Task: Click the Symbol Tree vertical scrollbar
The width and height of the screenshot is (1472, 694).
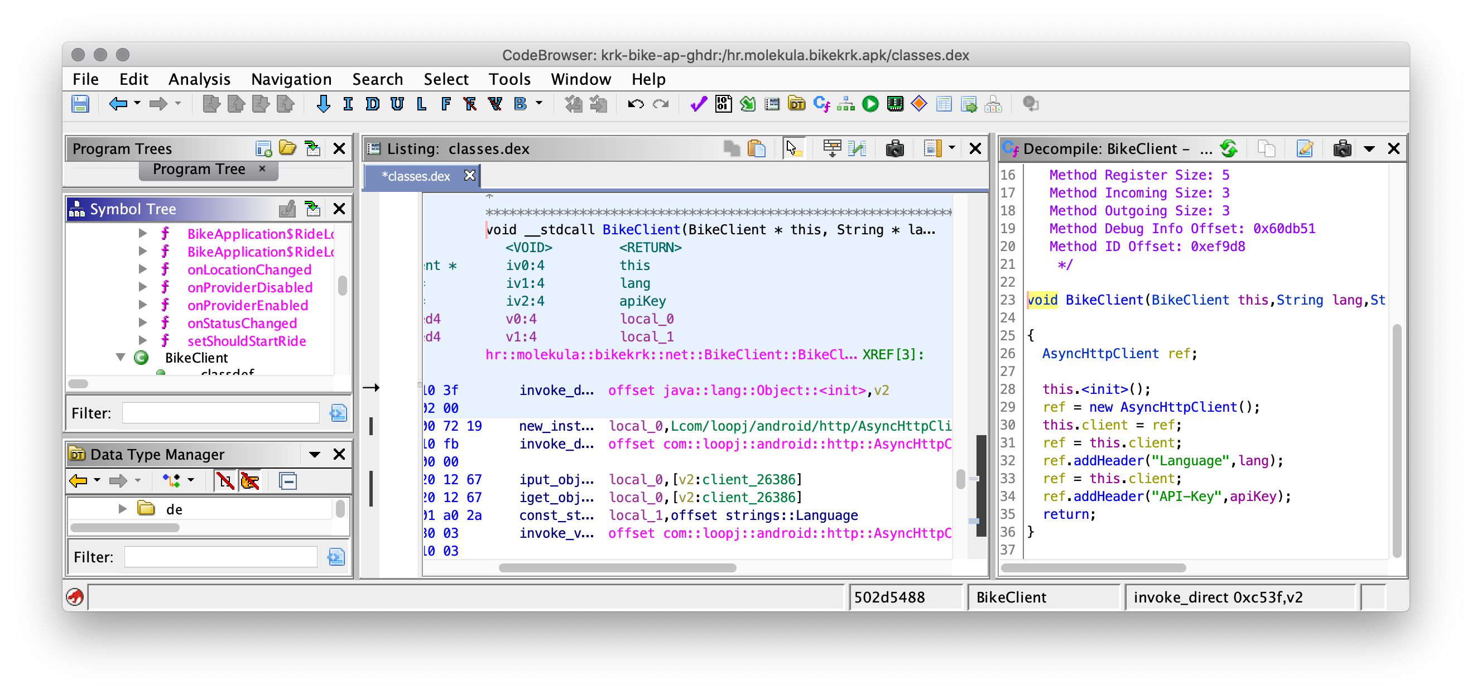Action: [x=342, y=286]
